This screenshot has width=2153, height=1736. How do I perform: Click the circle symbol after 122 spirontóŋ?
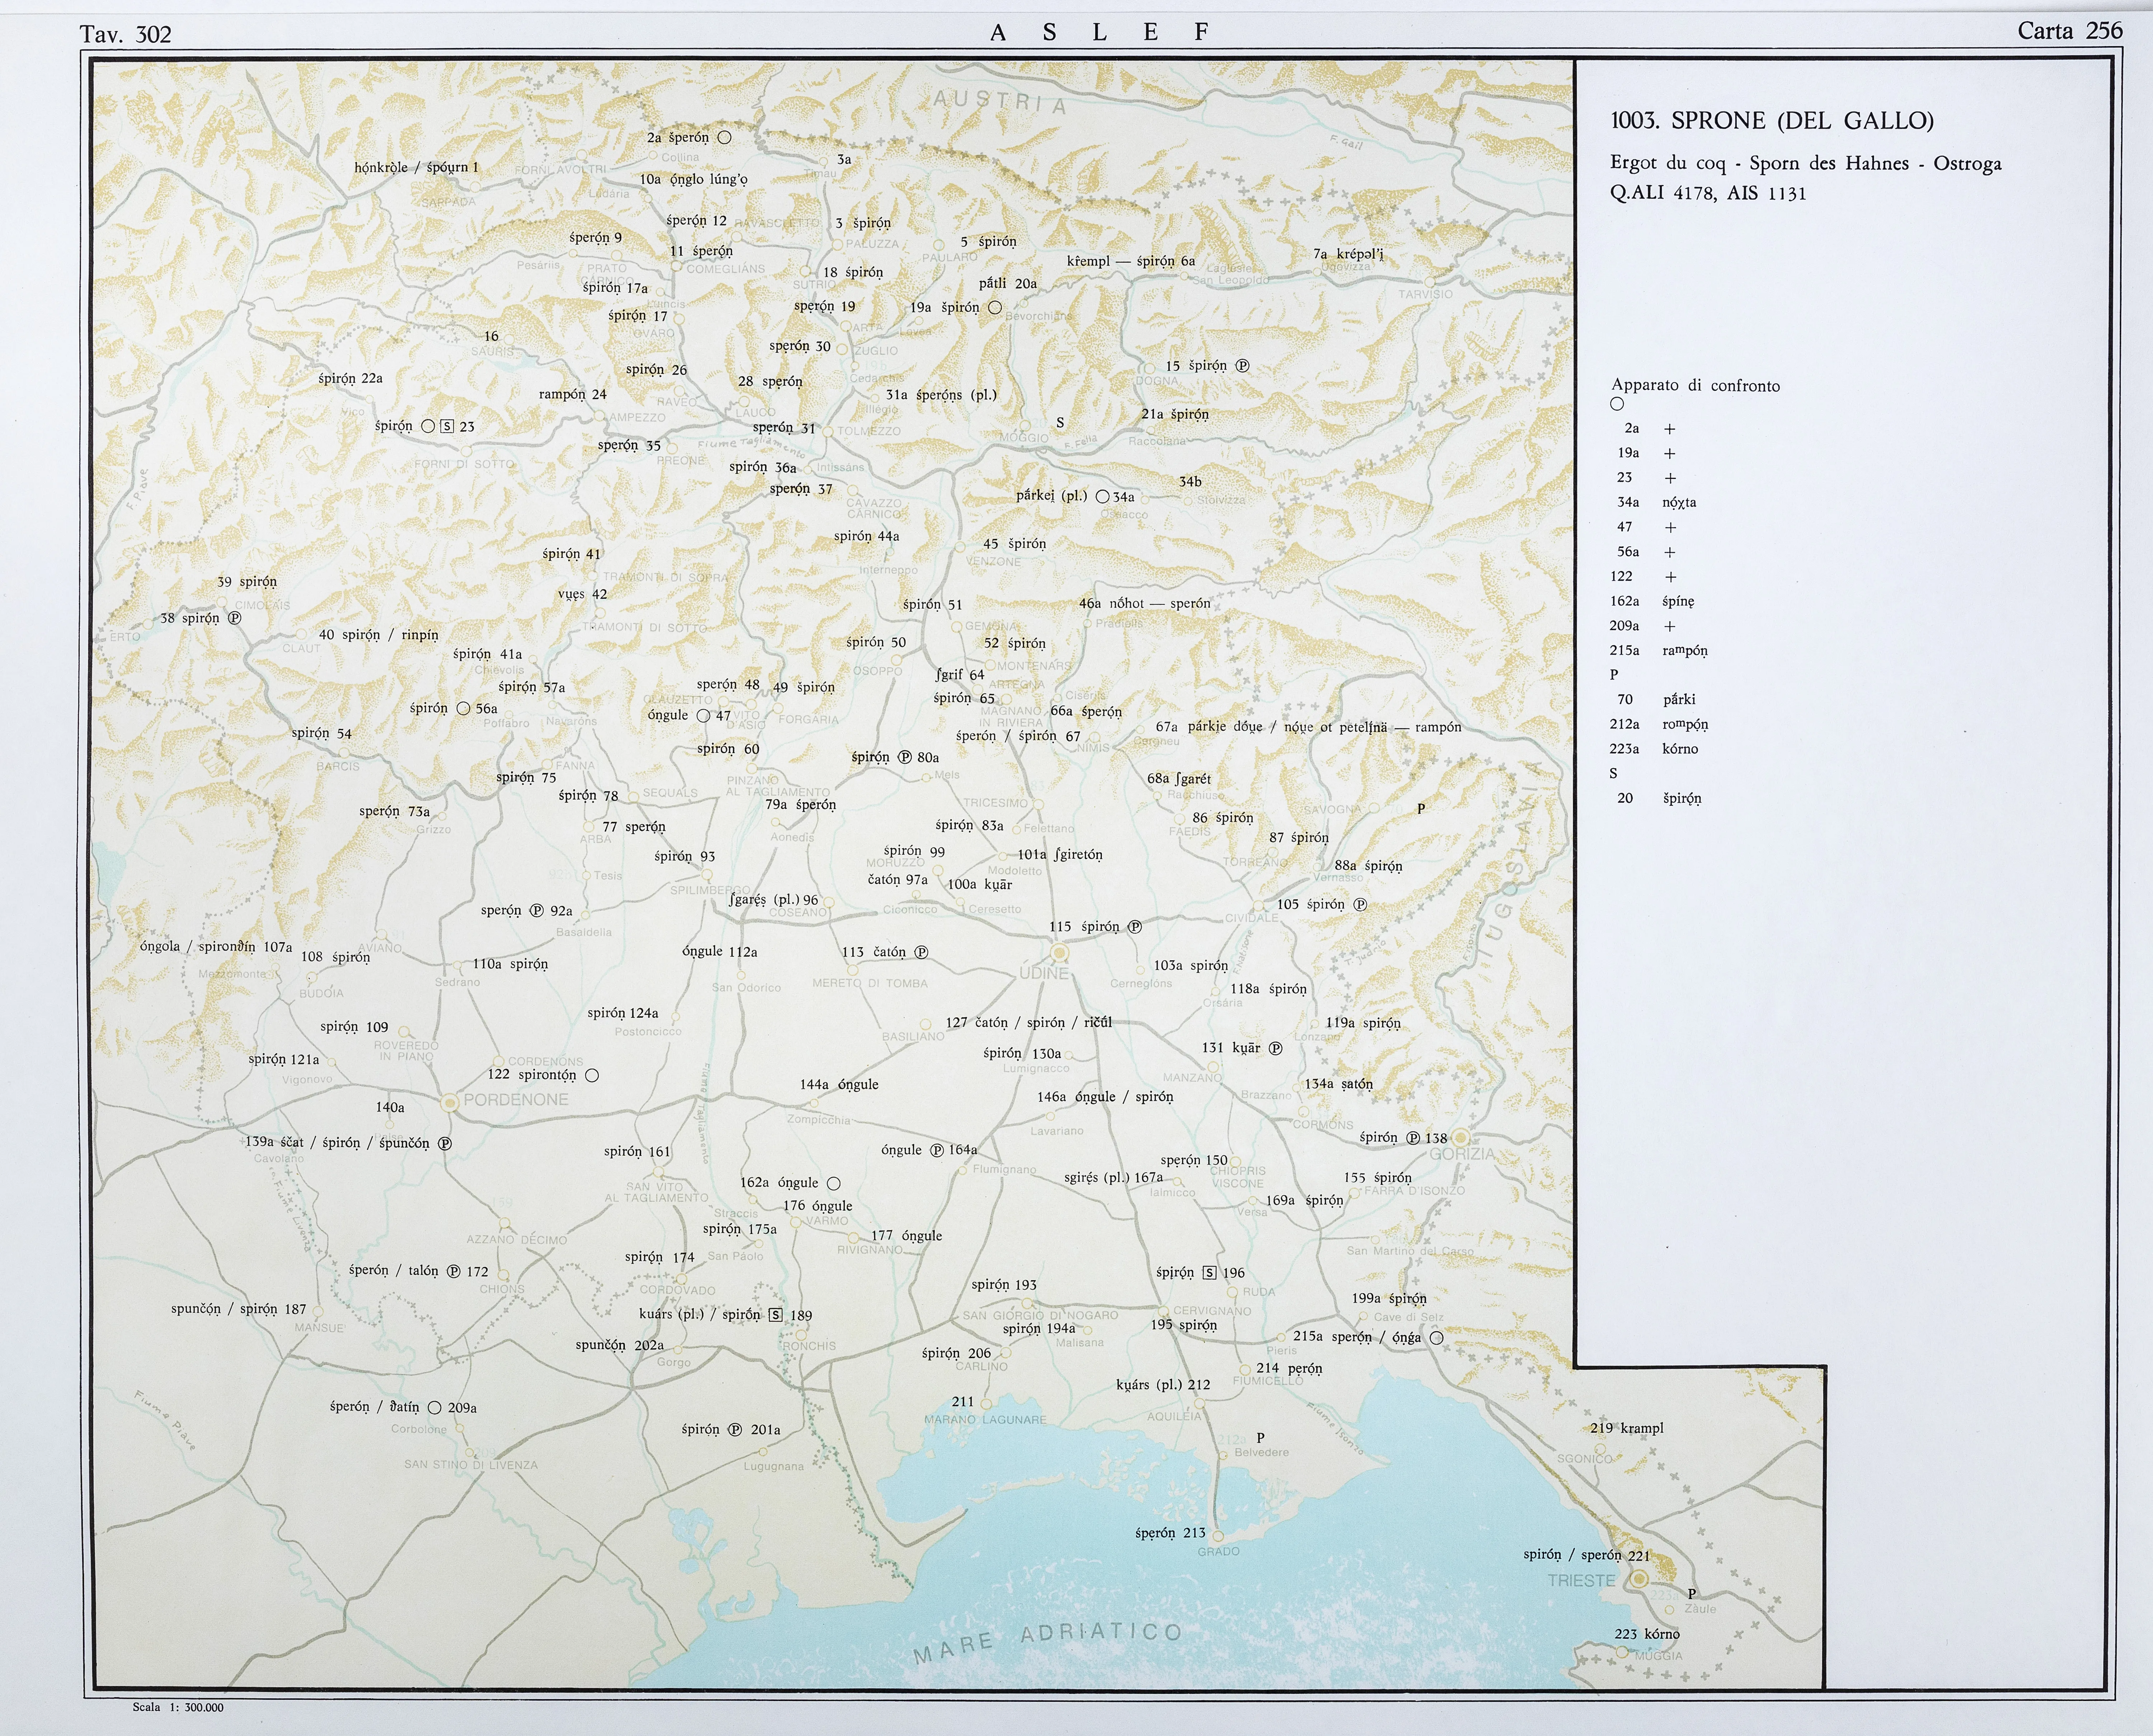pos(592,1075)
